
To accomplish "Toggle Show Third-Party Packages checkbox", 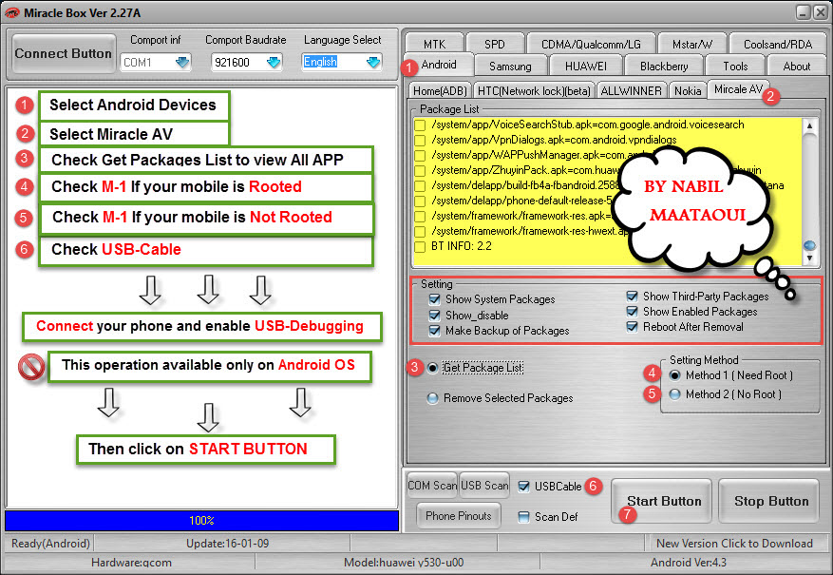I will tap(633, 296).
